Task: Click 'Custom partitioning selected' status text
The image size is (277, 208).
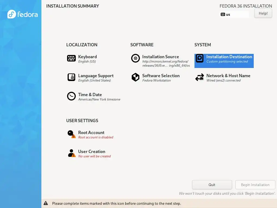Action: point(227,61)
